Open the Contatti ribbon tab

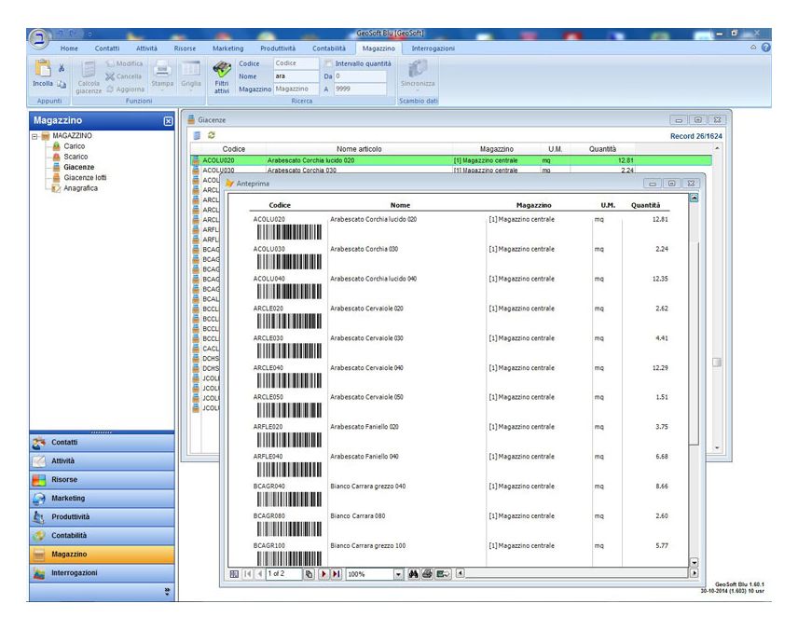(x=107, y=48)
